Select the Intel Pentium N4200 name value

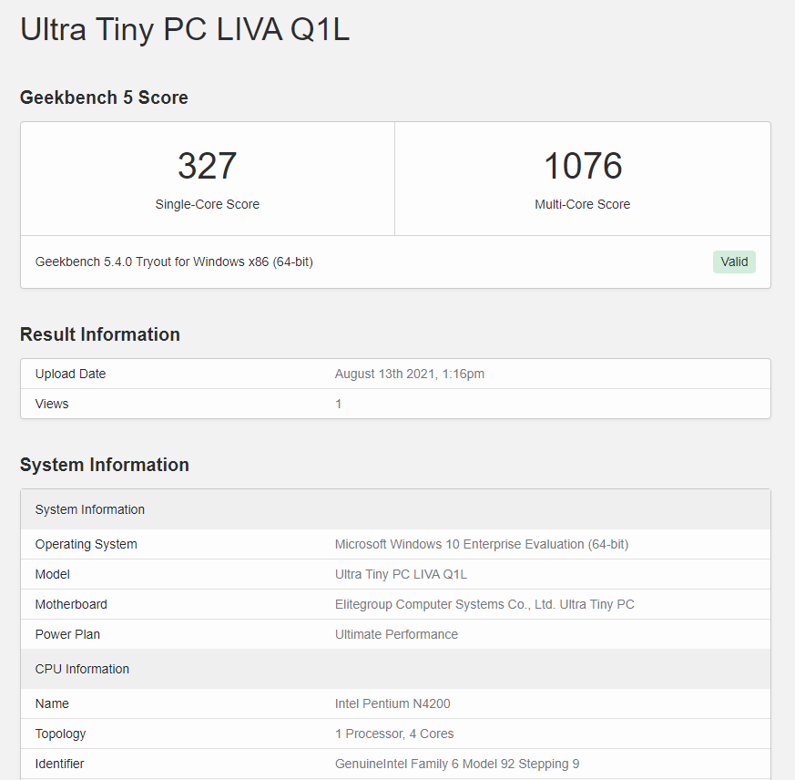click(x=392, y=703)
